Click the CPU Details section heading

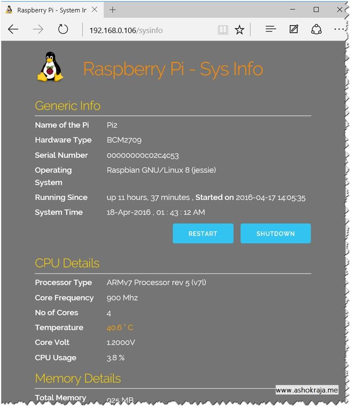pyautogui.click(x=67, y=263)
